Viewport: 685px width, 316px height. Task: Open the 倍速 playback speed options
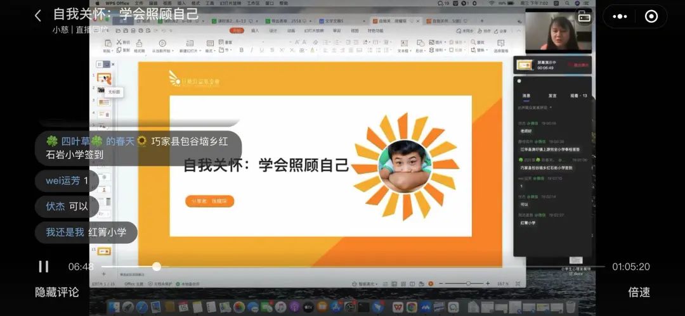pyautogui.click(x=639, y=292)
